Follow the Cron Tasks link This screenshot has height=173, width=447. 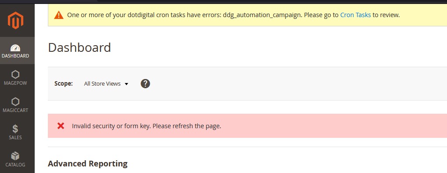[x=356, y=15]
